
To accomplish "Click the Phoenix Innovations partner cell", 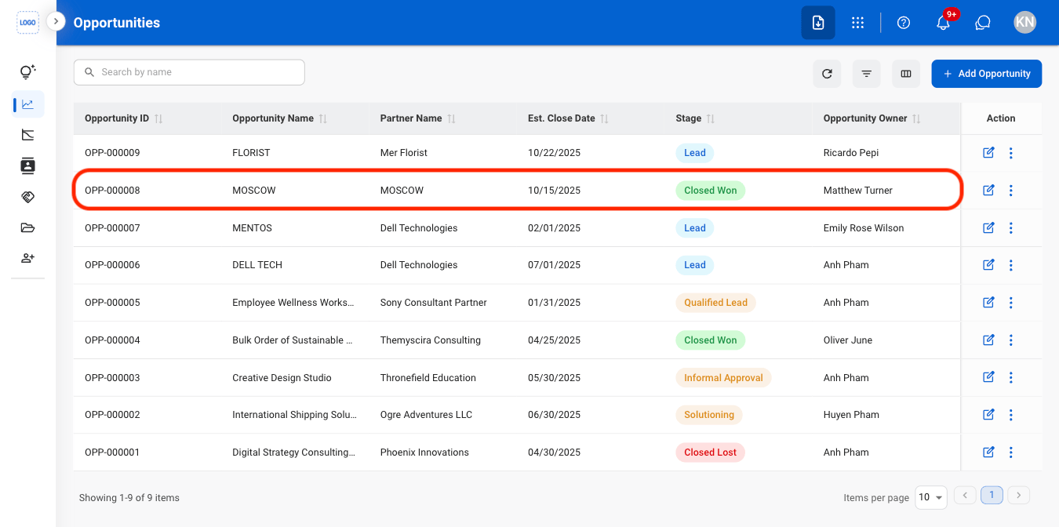I will pos(424,452).
